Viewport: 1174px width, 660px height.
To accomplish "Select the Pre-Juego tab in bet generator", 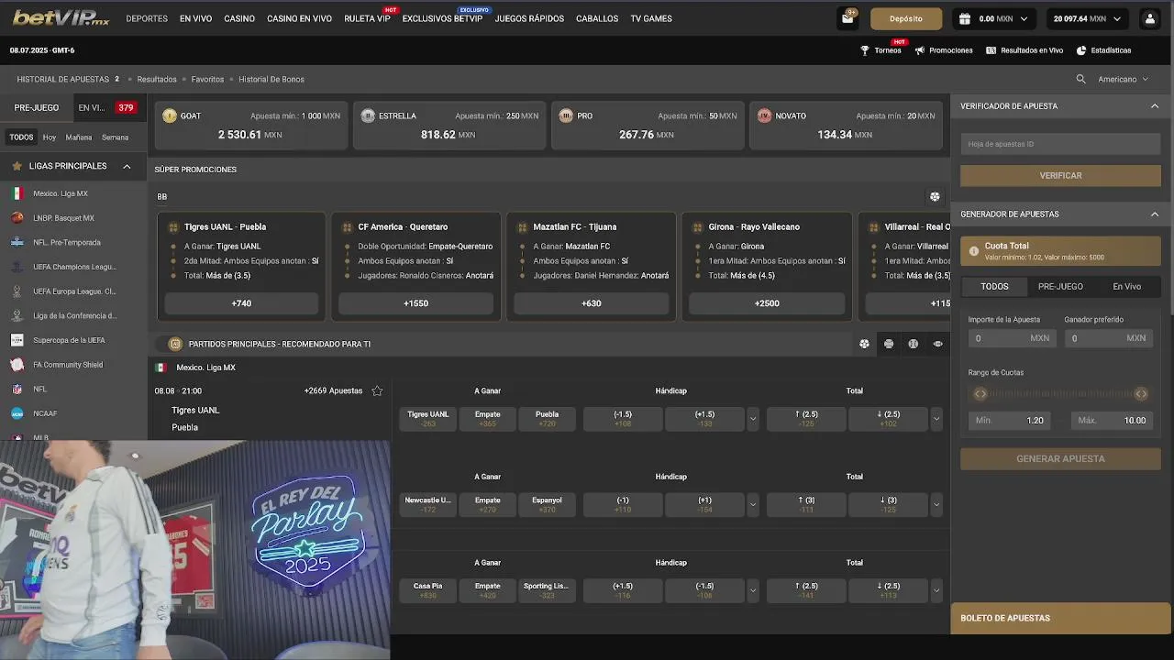I will pos(1060,286).
